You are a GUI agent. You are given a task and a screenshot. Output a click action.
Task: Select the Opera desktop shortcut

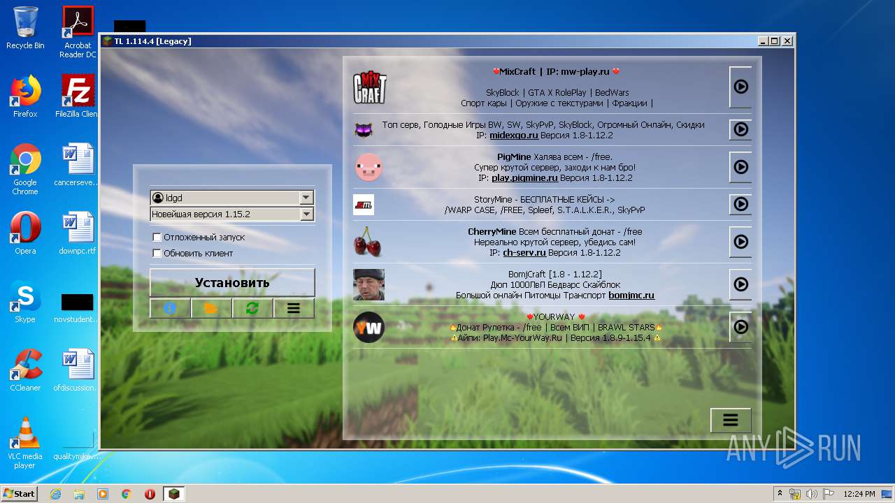click(x=25, y=233)
